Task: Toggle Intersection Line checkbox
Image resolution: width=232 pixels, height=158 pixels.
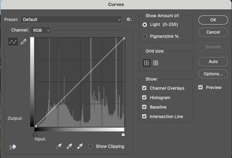Action: [144, 116]
